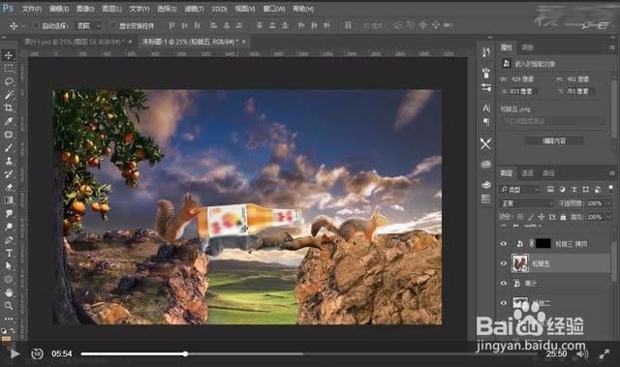Hide the 果汁 layer
The height and width of the screenshot is (367, 620).
click(x=504, y=284)
